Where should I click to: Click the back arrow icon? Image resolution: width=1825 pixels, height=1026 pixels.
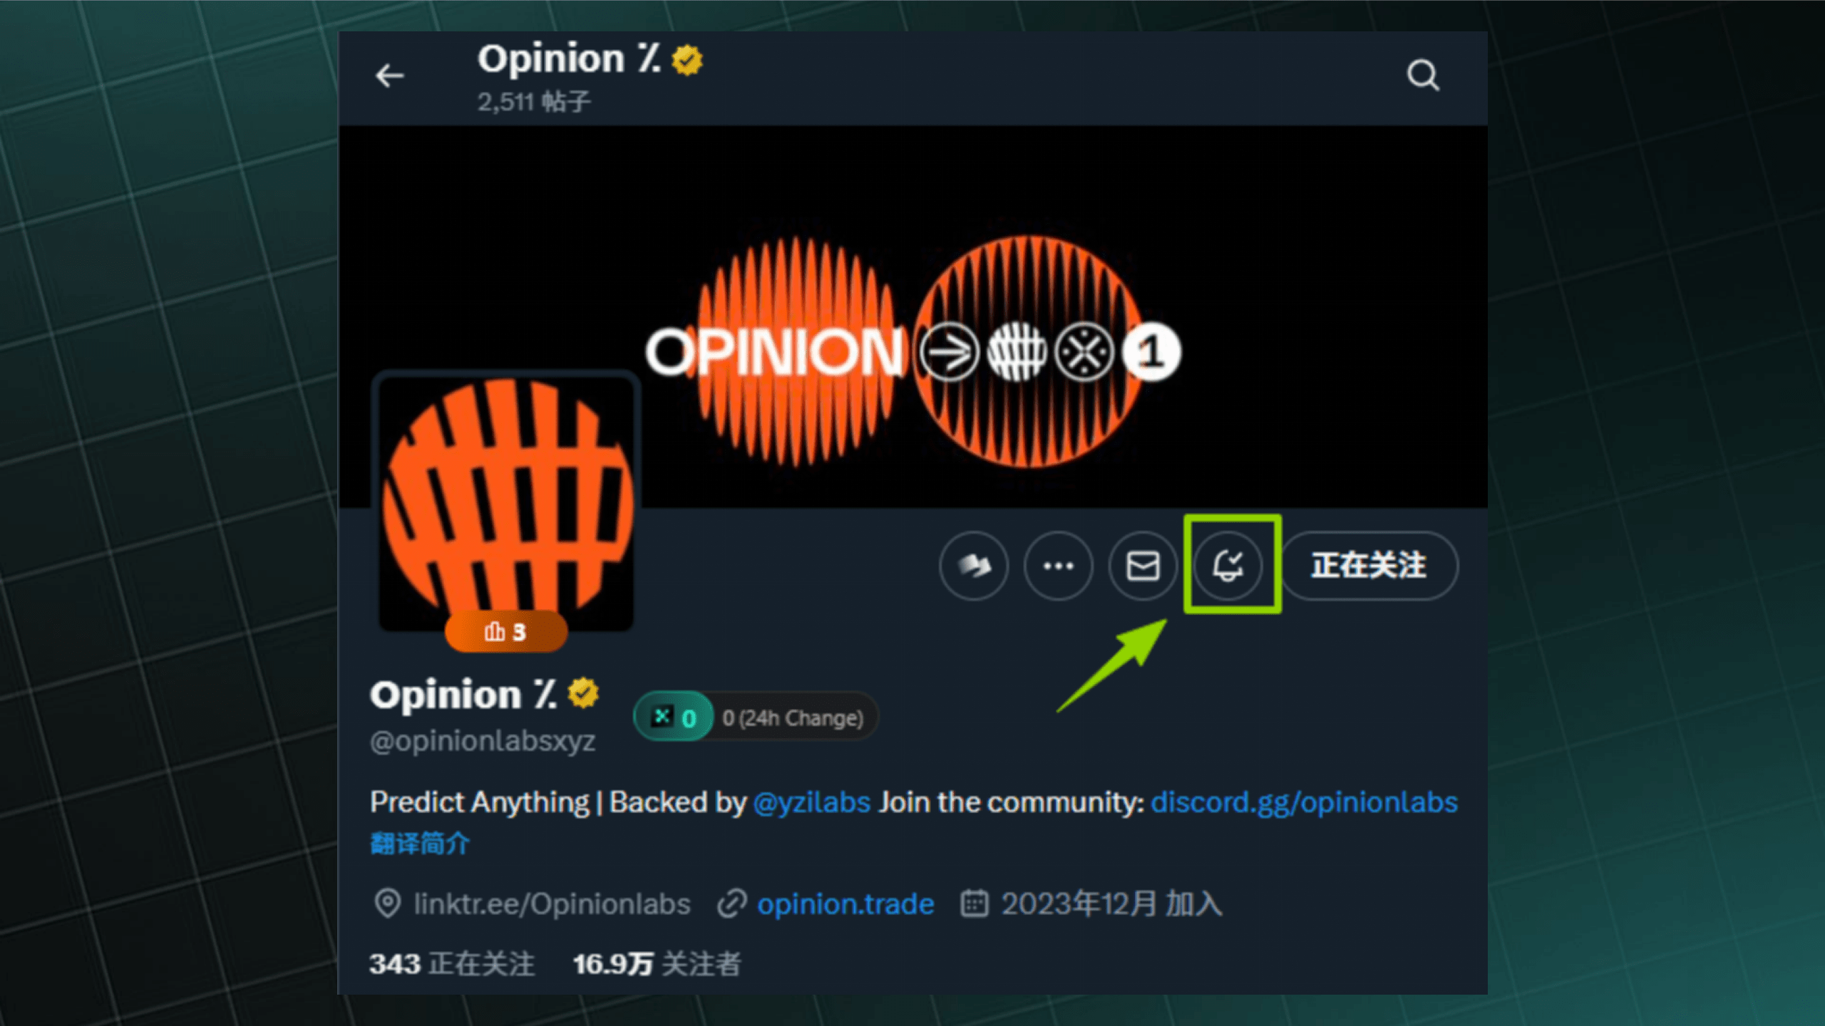(x=389, y=75)
